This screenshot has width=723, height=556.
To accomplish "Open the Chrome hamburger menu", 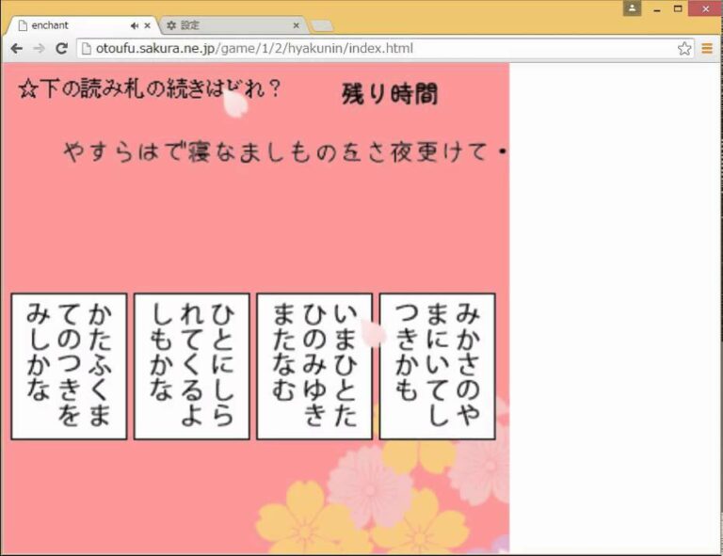I will (x=707, y=49).
